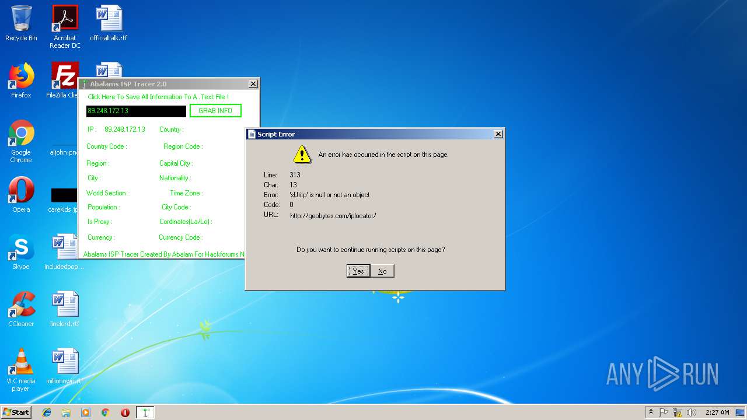This screenshot has height=420, width=747.
Task: Click No to stop running scripts
Action: [382, 271]
